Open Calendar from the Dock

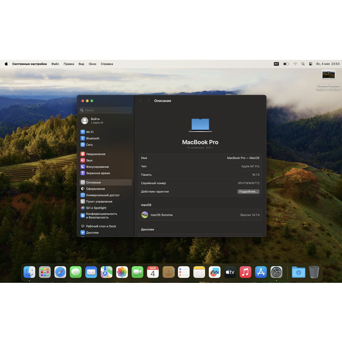coord(153,272)
